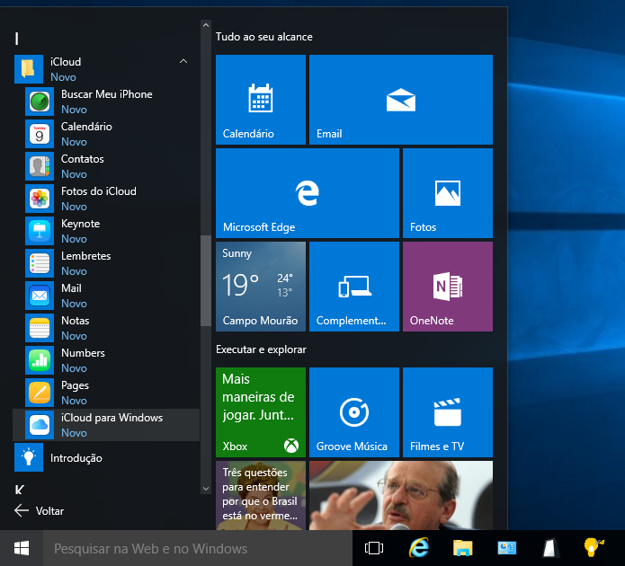Open the news app icon in the taskbar
This screenshot has height=566, width=625.
506,548
